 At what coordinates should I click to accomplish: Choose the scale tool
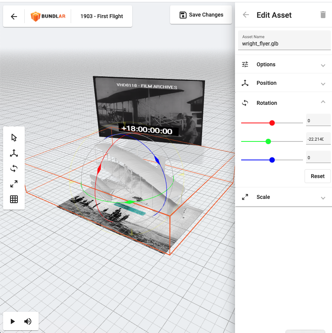(14, 183)
